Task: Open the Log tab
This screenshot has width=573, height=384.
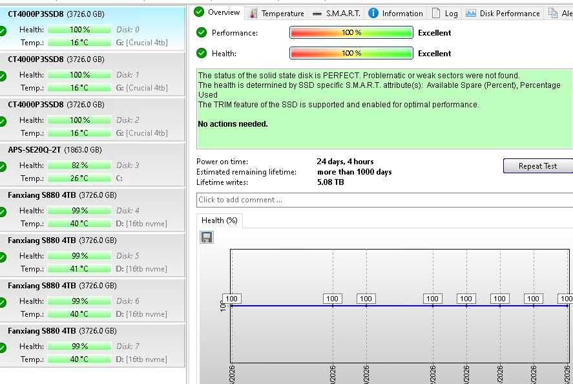Action: click(444, 14)
